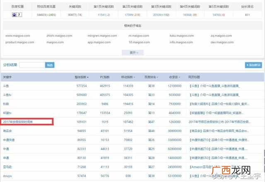This screenshot has height=182, width=265.
Task: Sort by 百度排名 column dropdown arrow
Action: [157, 77]
